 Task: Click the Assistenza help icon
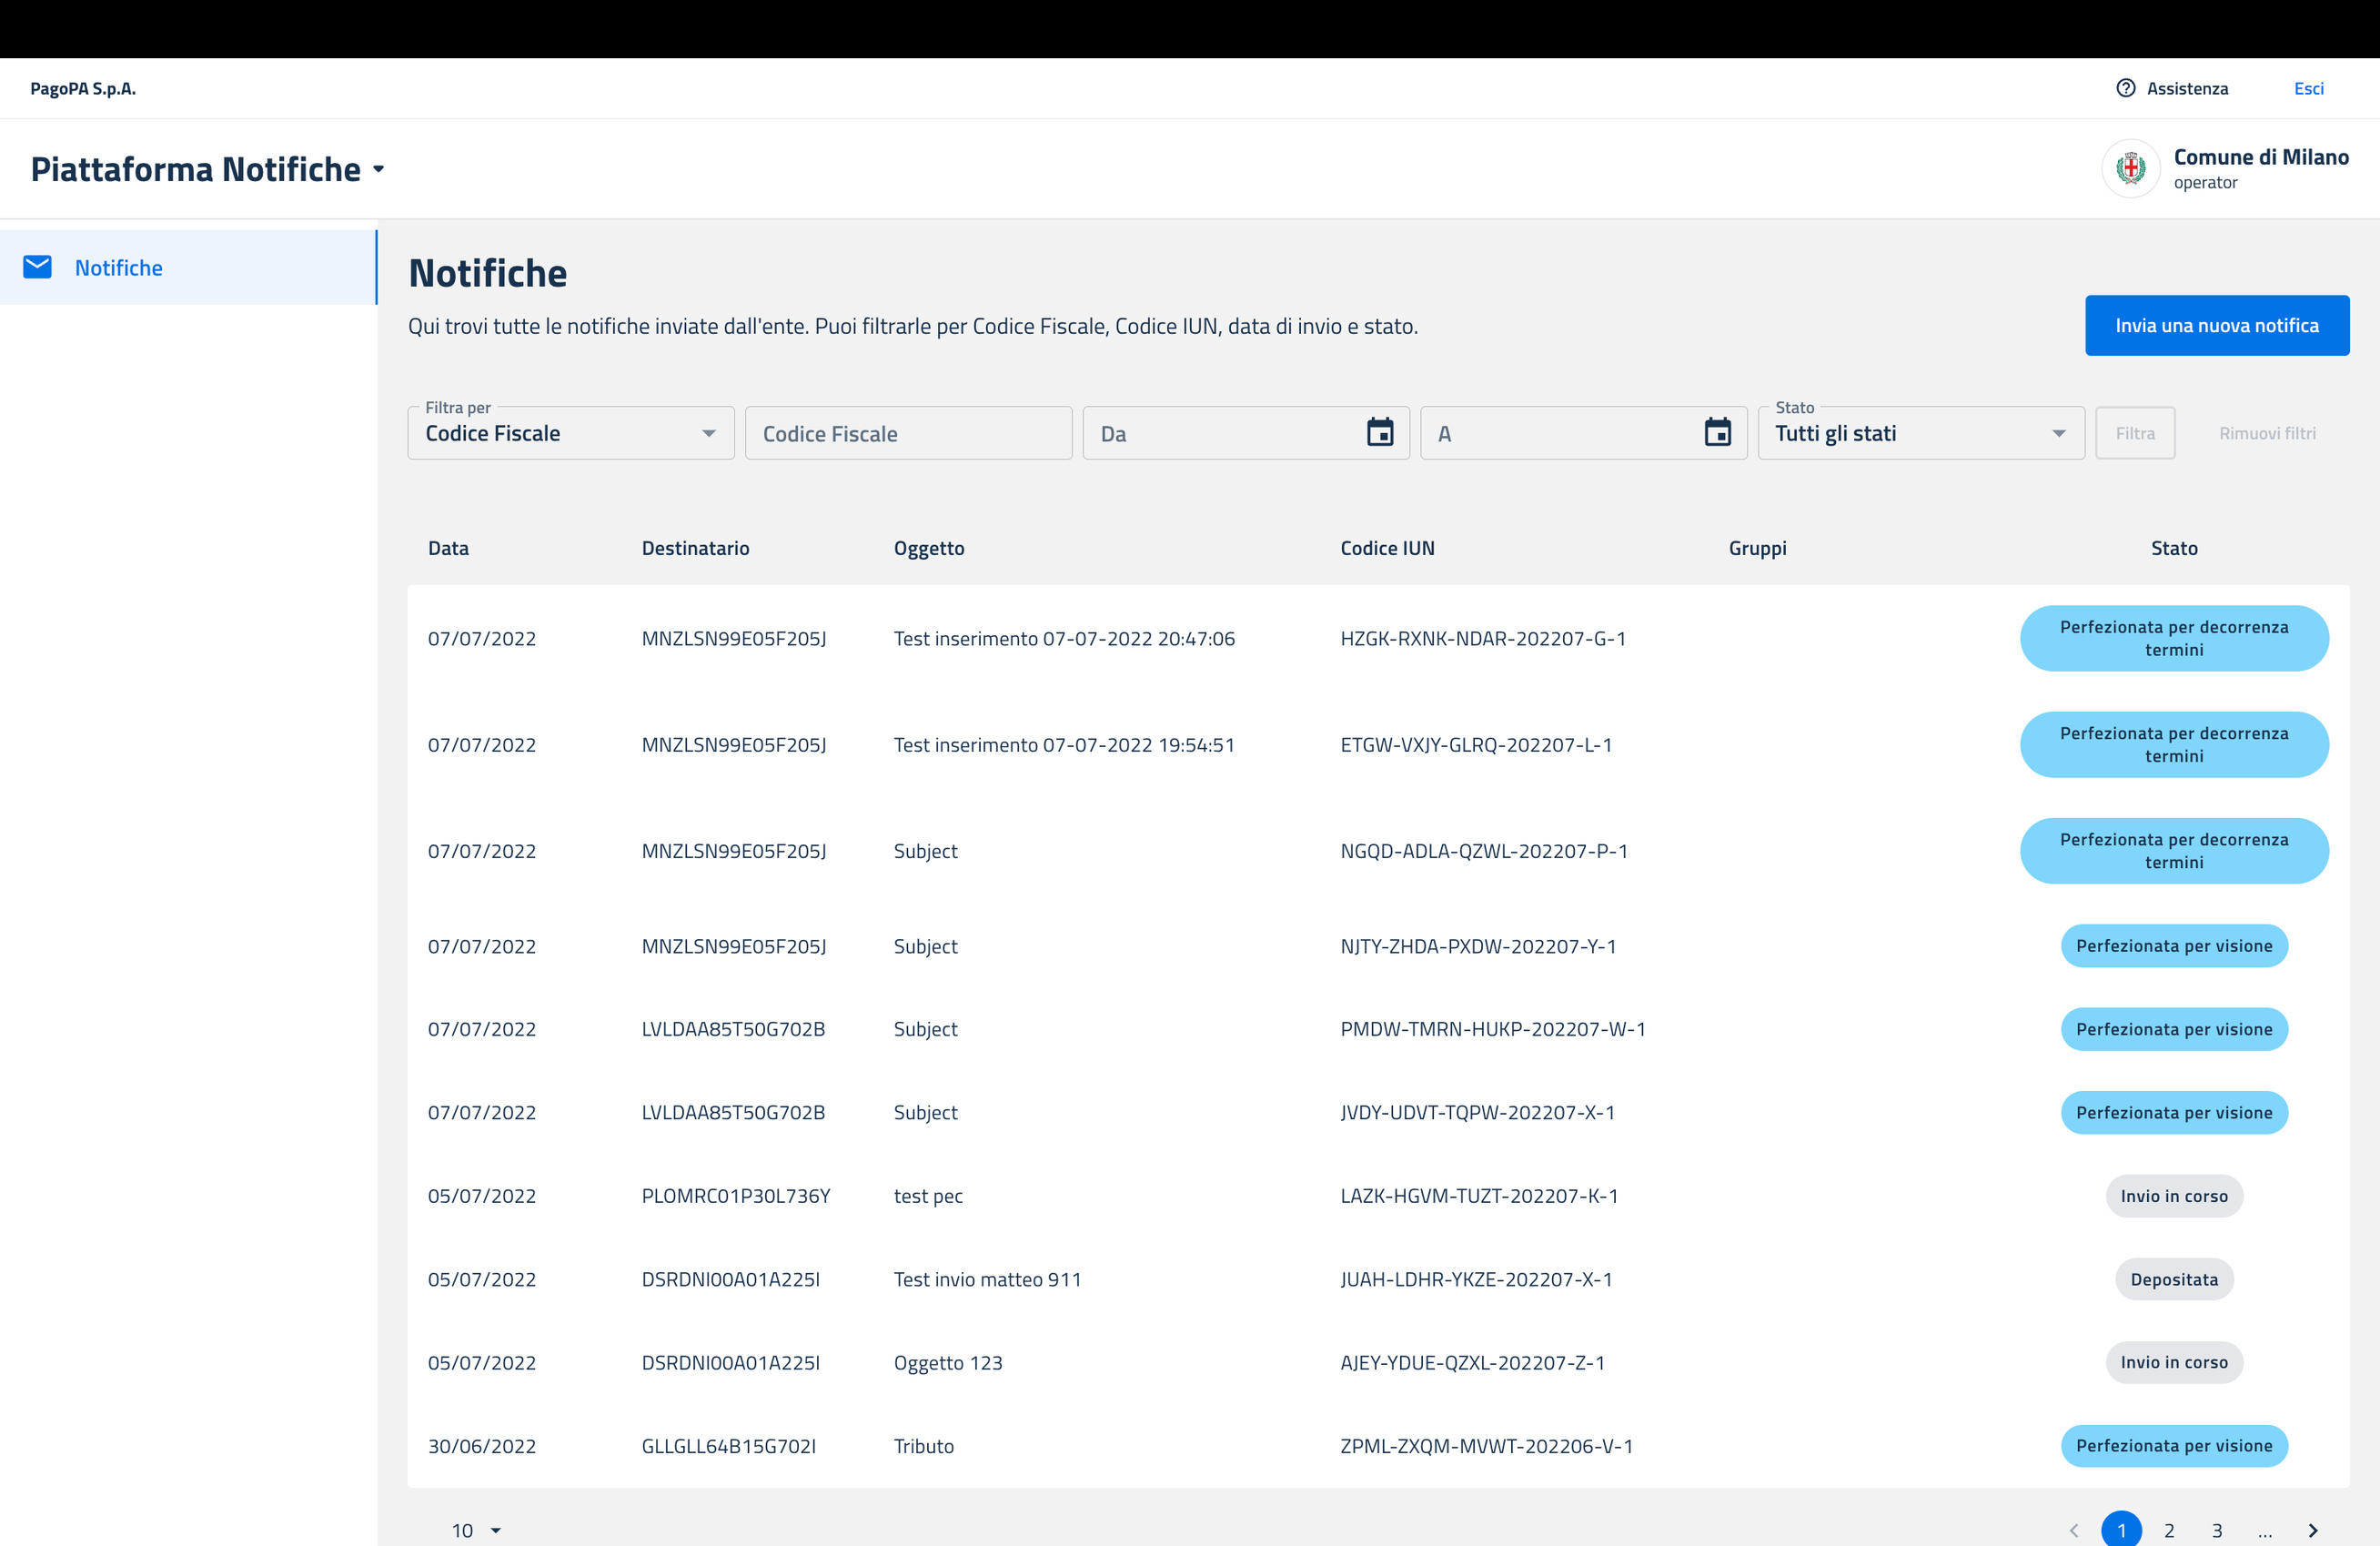pos(2125,88)
